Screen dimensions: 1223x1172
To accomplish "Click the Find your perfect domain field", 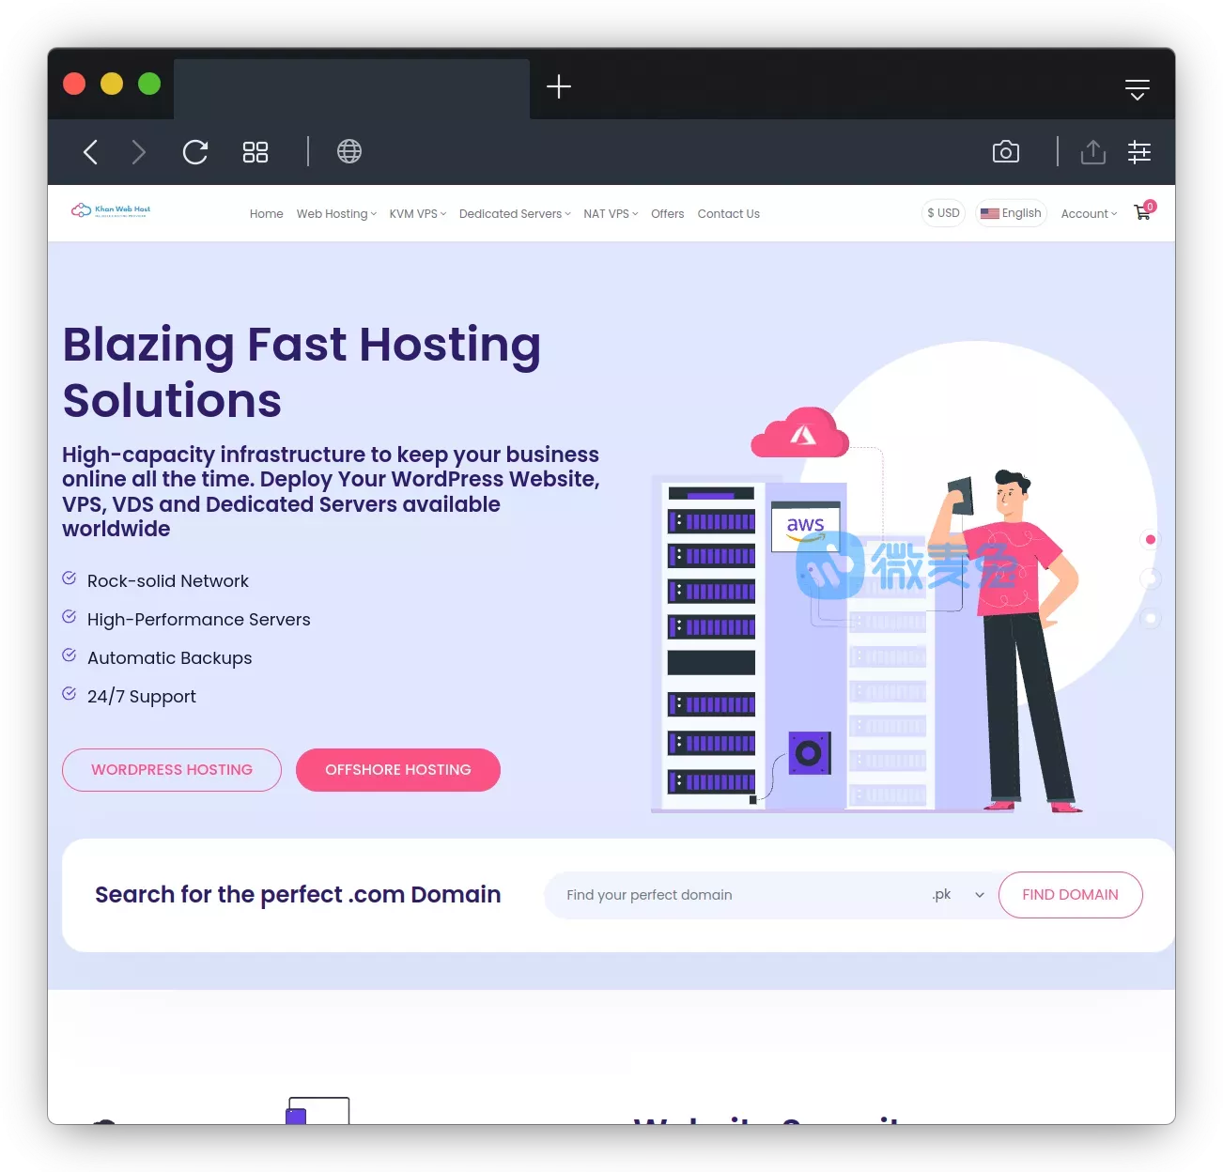I will [x=733, y=895].
